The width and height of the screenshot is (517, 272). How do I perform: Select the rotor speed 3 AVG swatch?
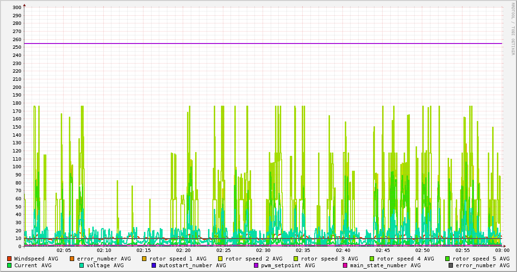tap(296, 259)
